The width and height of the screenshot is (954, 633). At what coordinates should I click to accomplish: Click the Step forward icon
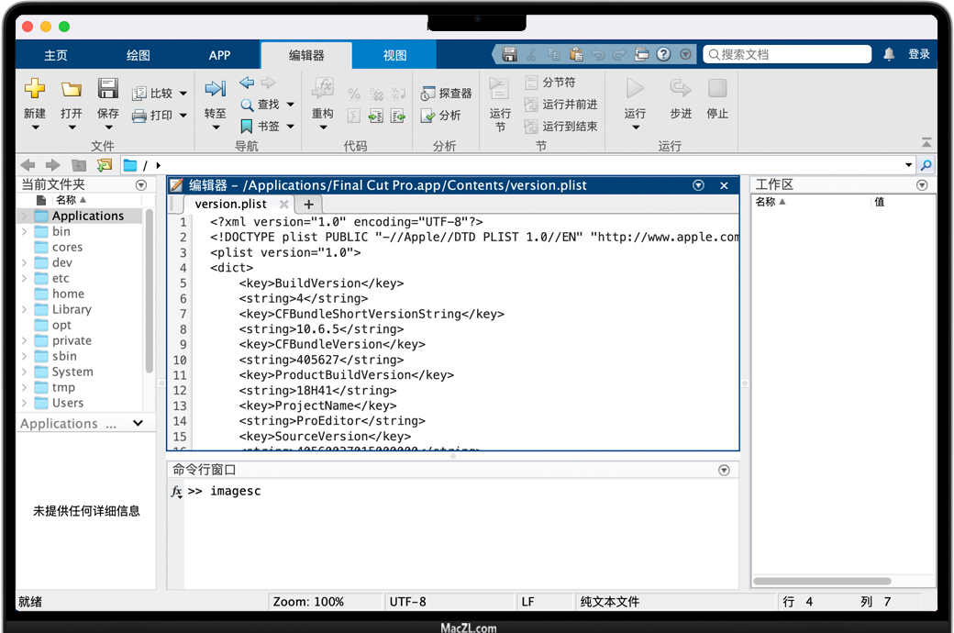click(681, 89)
